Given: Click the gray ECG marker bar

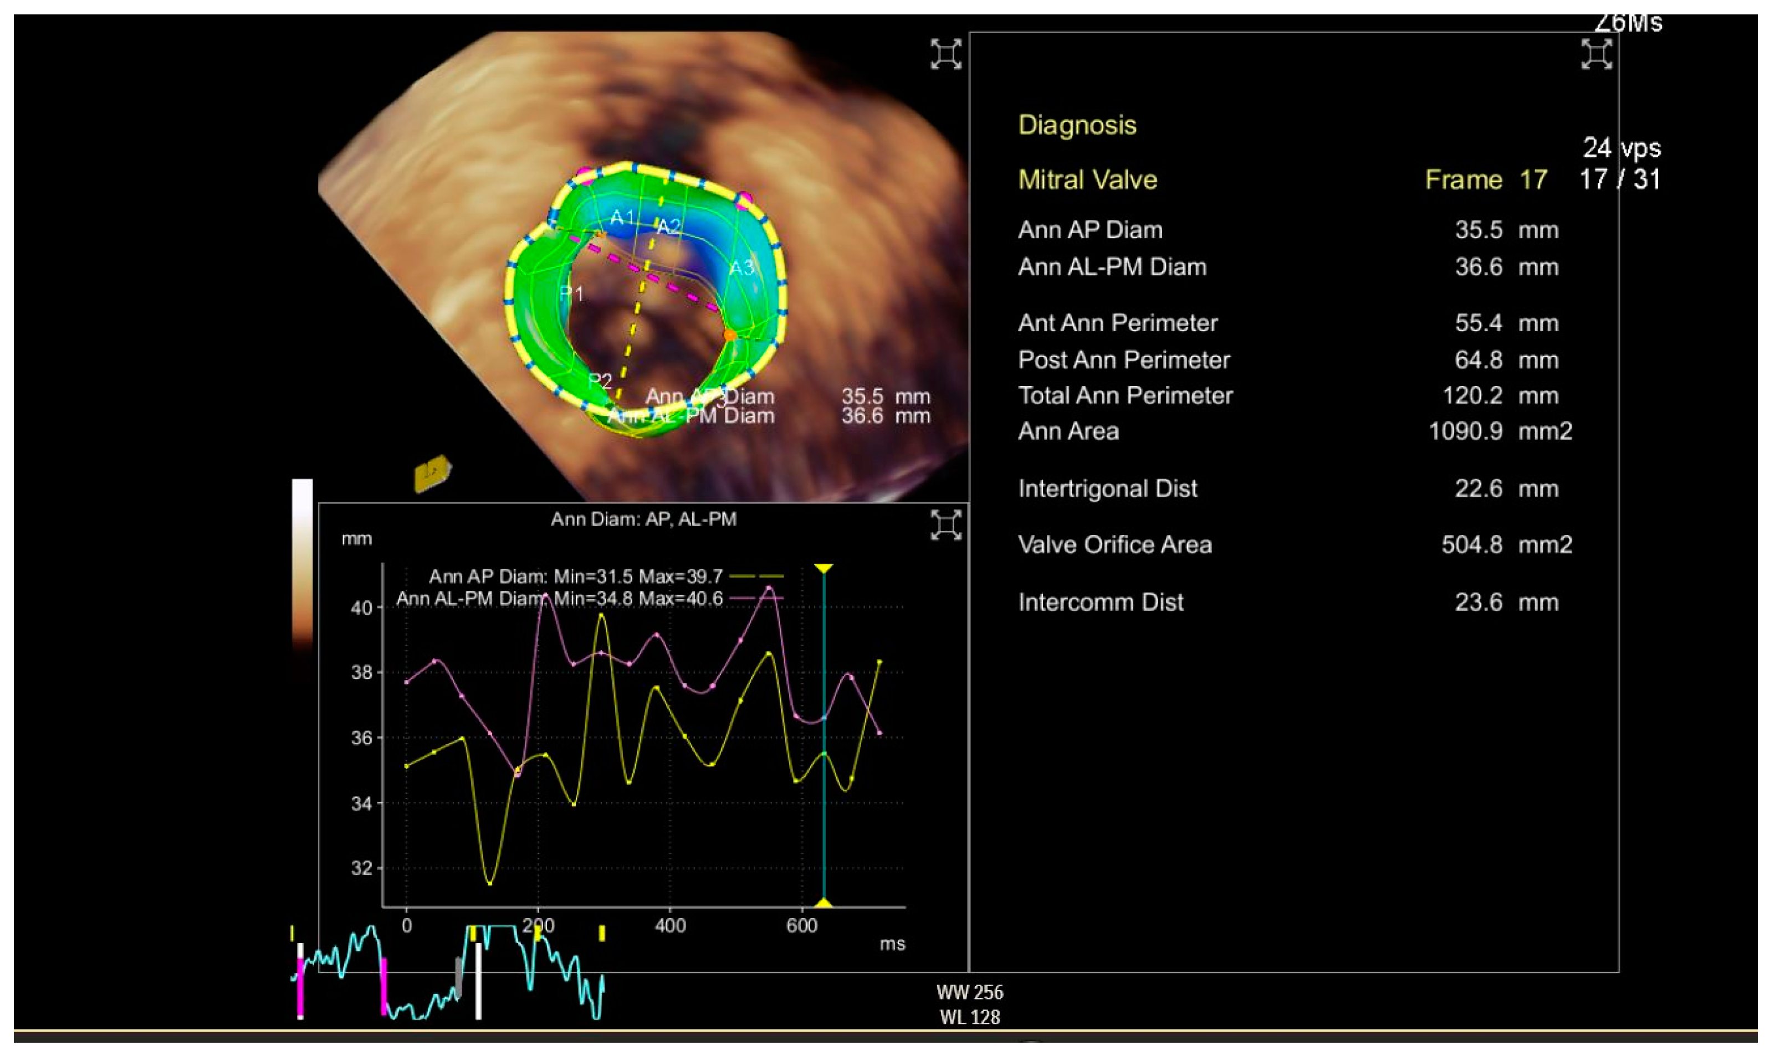Looking at the screenshot, I should (458, 976).
